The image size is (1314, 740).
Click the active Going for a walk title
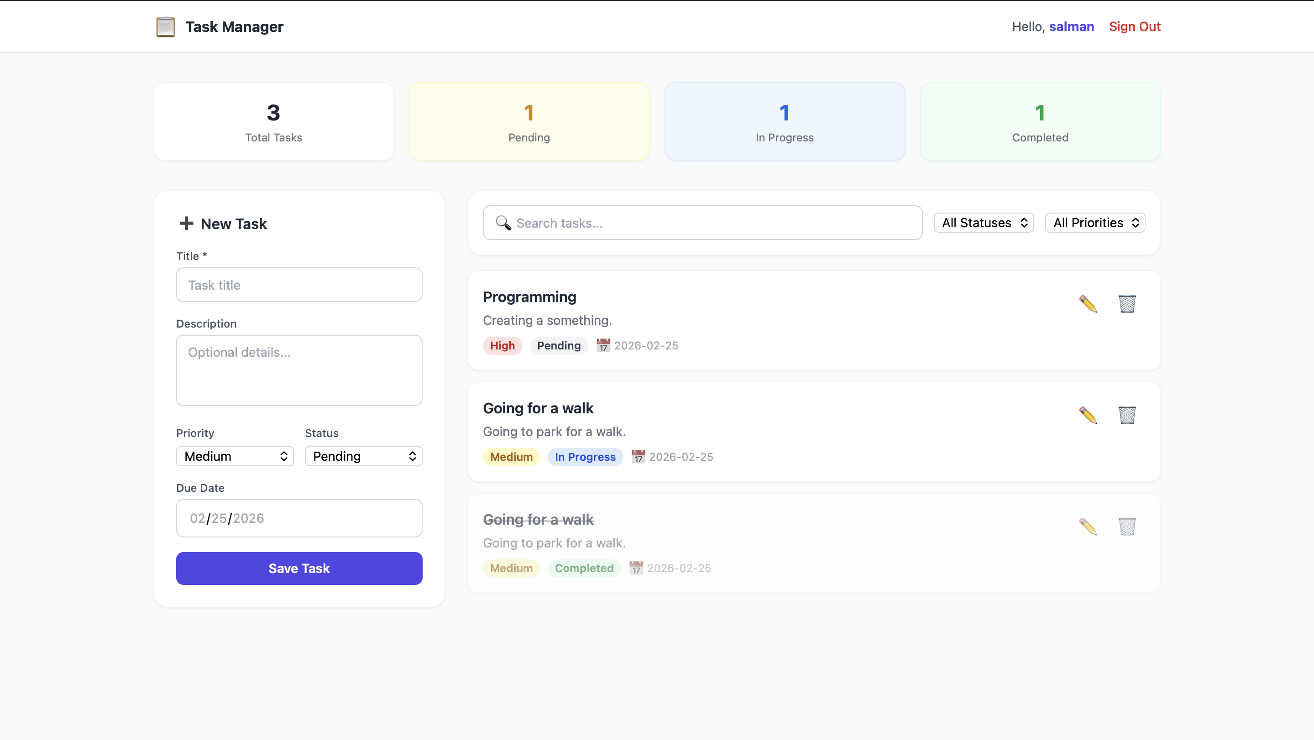[x=538, y=408]
